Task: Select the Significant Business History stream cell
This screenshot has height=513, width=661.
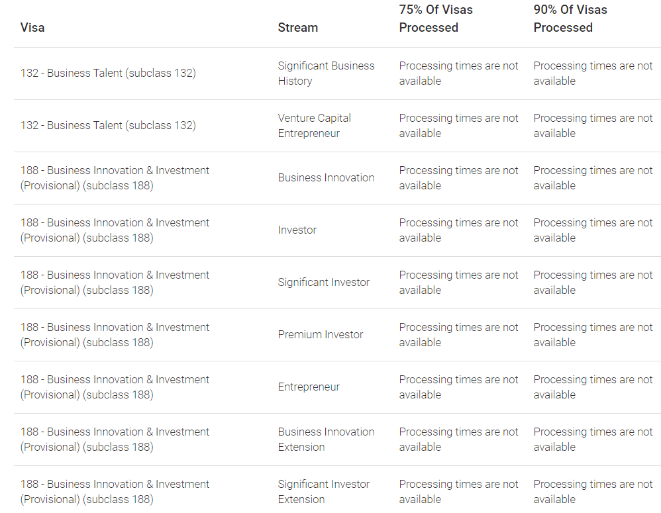Action: [x=326, y=73]
